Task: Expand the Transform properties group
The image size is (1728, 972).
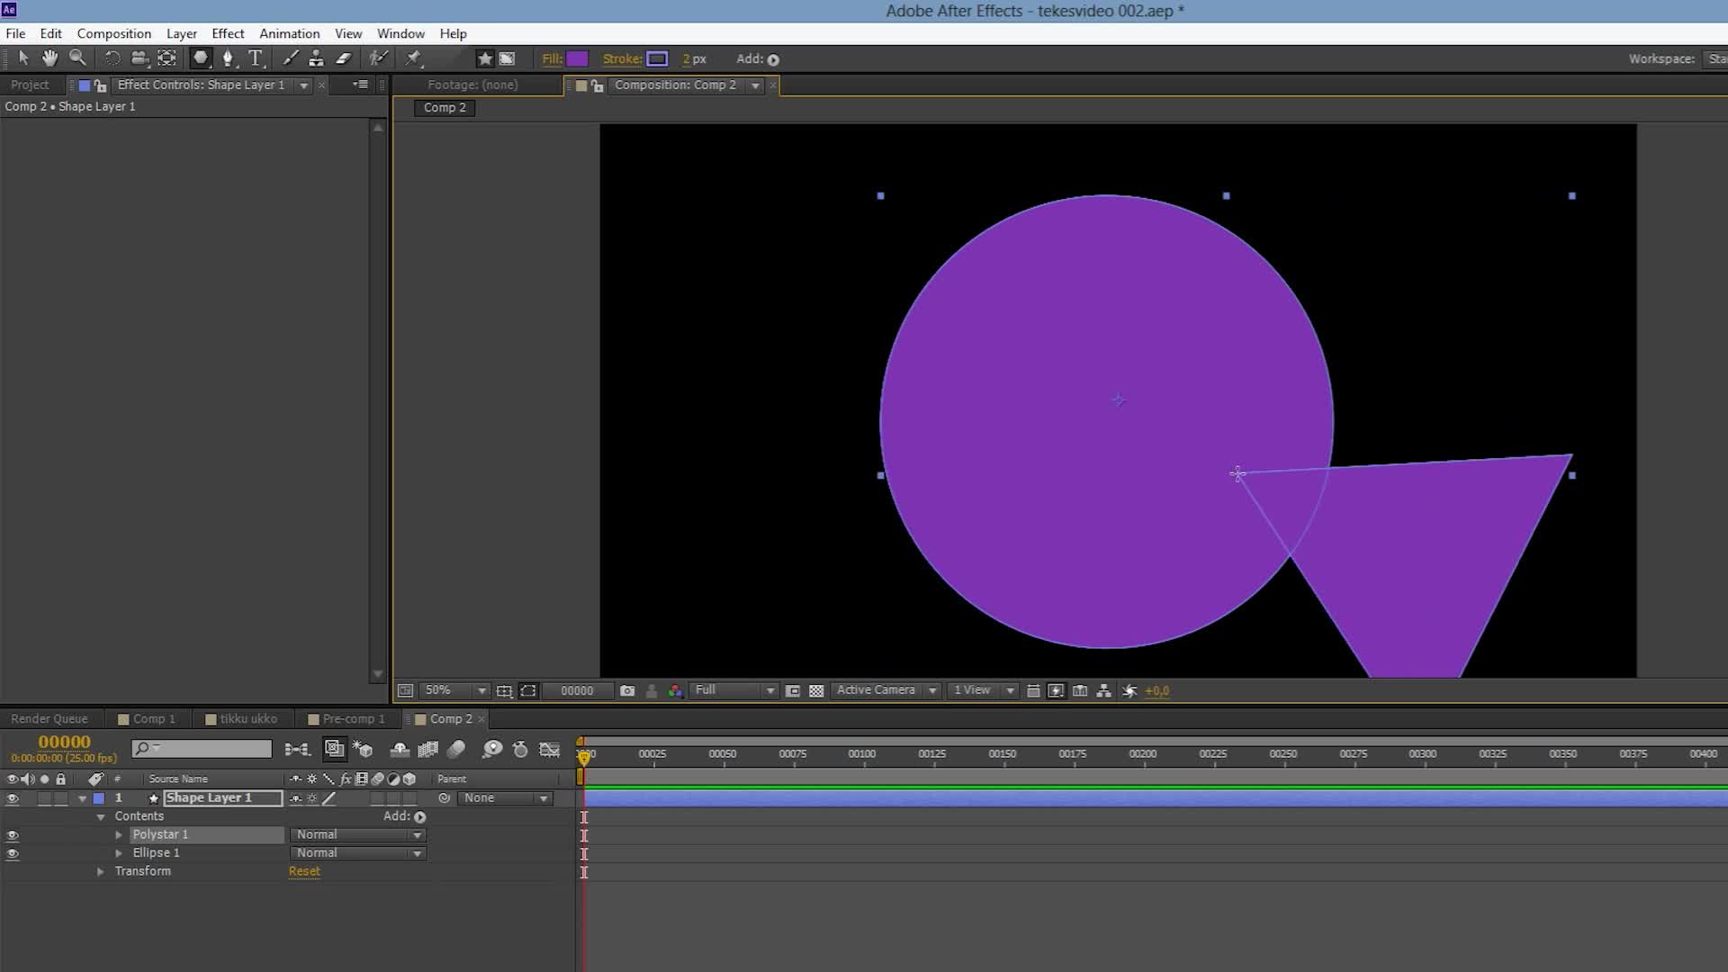Action: coord(100,871)
